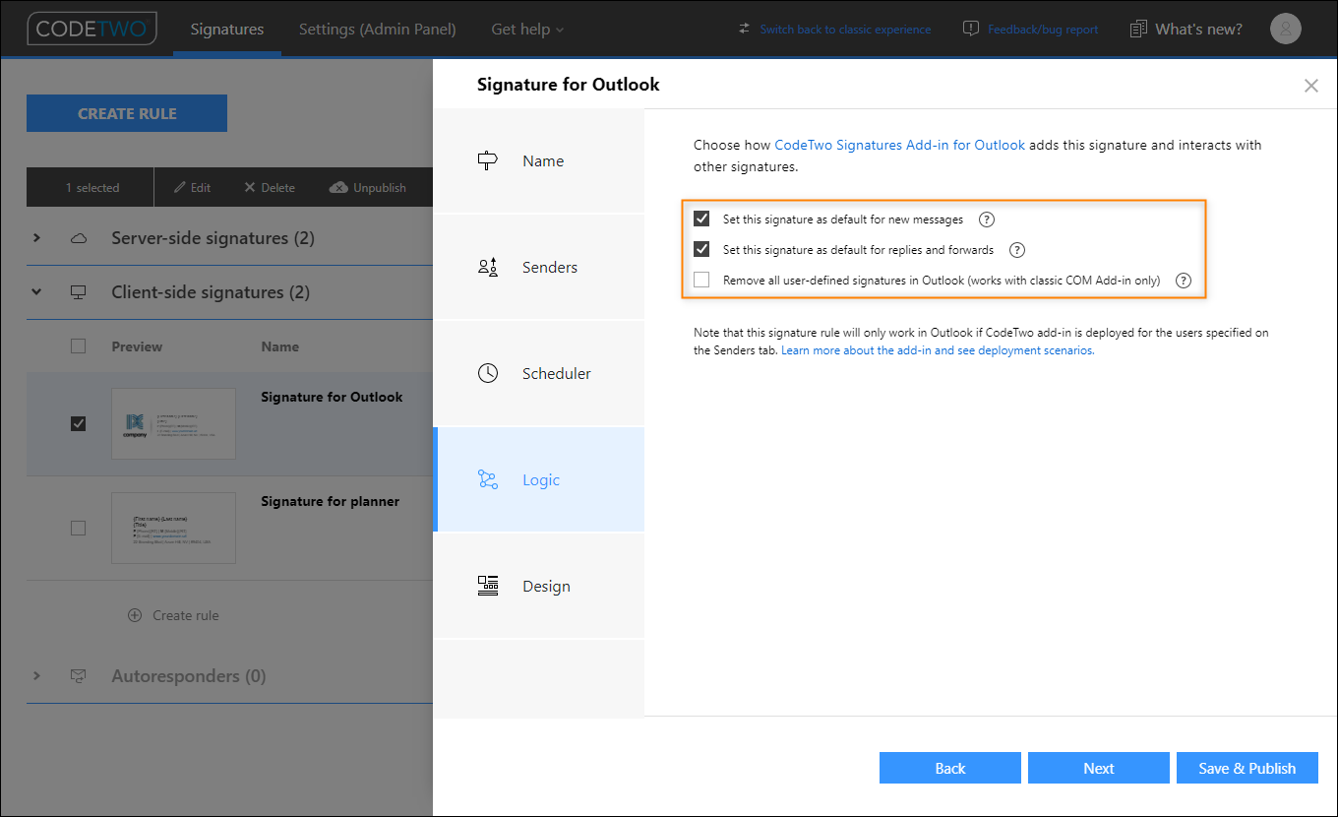The image size is (1338, 817).
Task: Uncheck the Signature for Outlook row checkbox
Action: [x=79, y=423]
